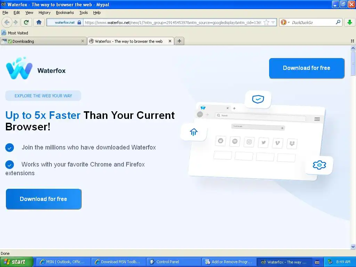
Task: Click the Dropbox icon in mockup
Action: point(292,144)
